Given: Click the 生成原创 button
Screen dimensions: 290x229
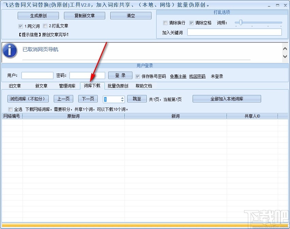Looking at the screenshot, I should click(x=38, y=16).
